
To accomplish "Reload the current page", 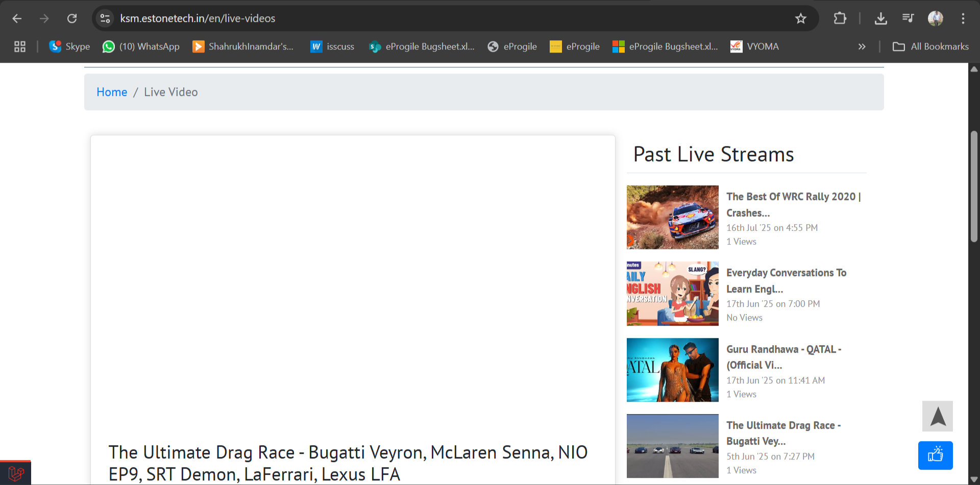I will [x=72, y=19].
